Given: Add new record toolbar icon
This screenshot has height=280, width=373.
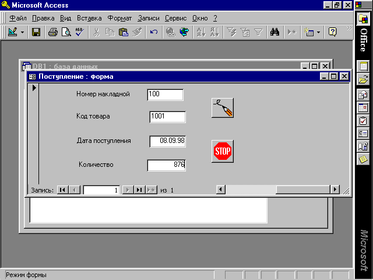Looking at the screenshot, I should [x=292, y=32].
